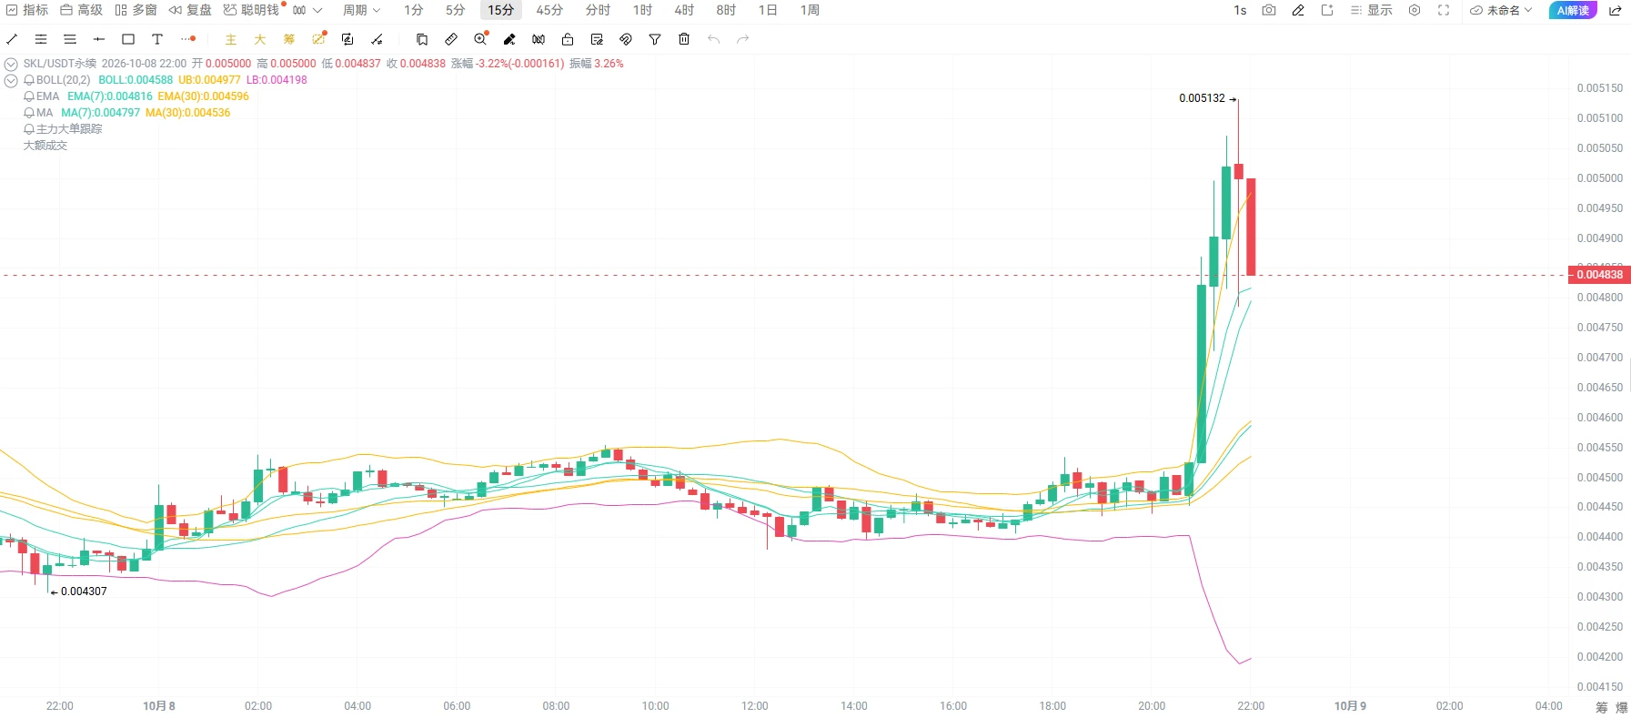The width and height of the screenshot is (1631, 718).
Task: Select the trend line drawing tool
Action: (12, 39)
